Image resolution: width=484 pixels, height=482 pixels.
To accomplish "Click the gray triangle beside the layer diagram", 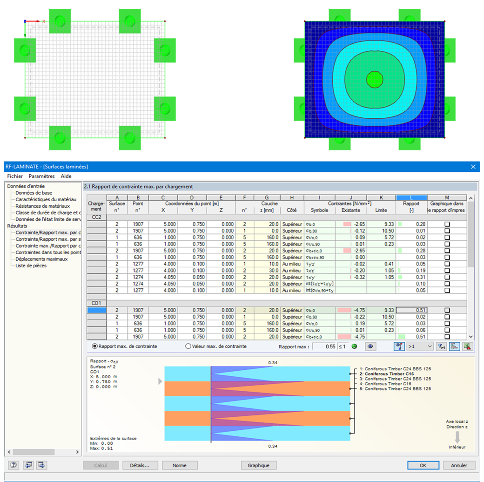I will pyautogui.click(x=160, y=381).
